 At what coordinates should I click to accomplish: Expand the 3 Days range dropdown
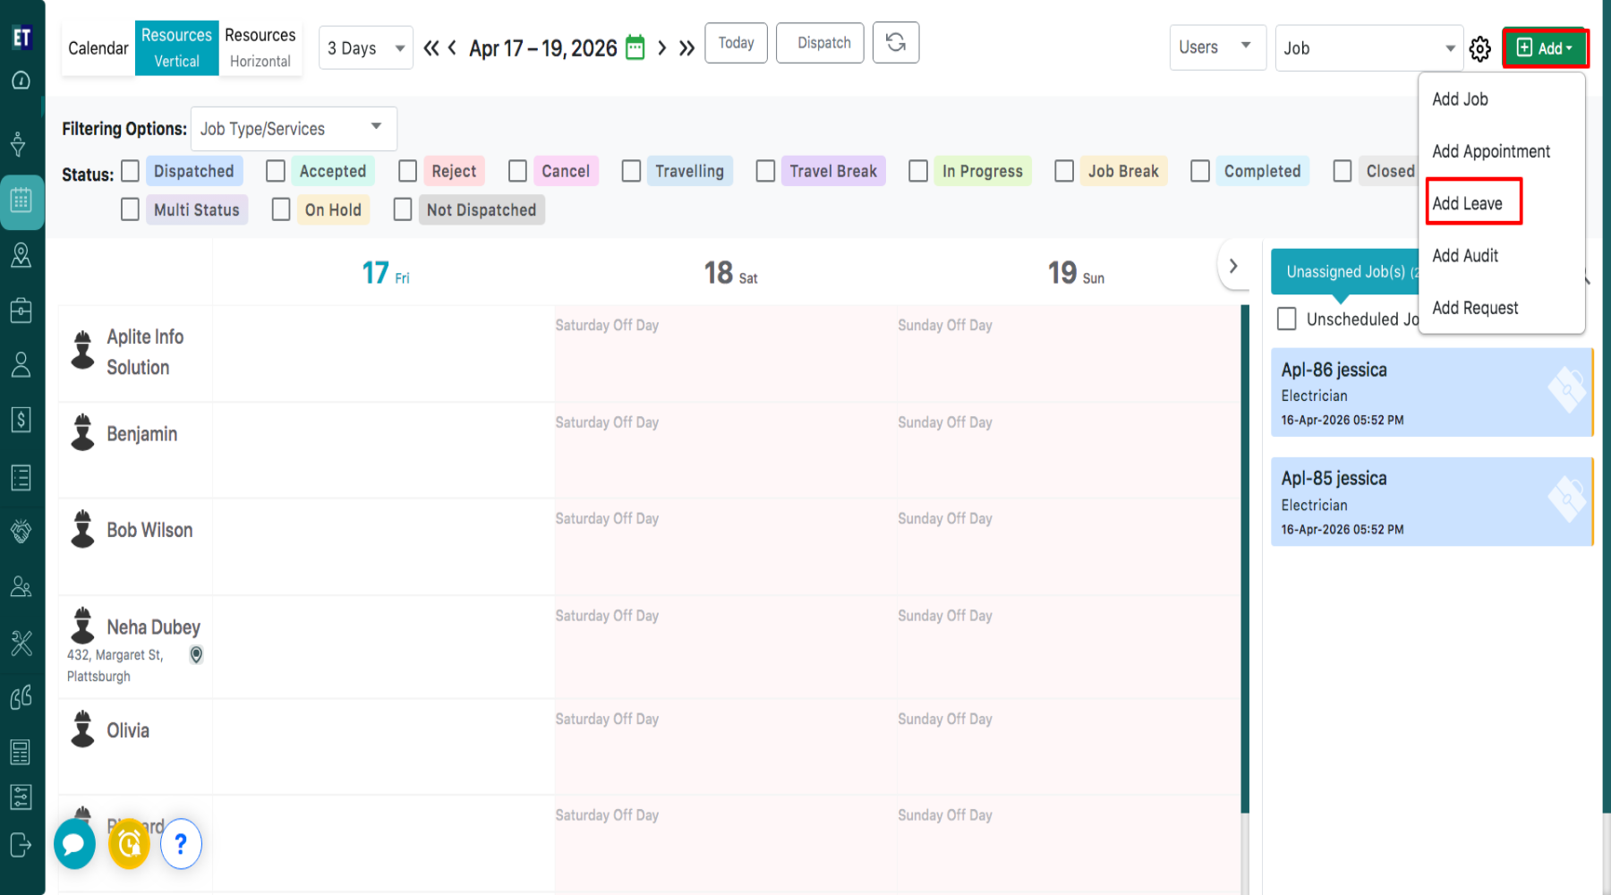point(365,48)
